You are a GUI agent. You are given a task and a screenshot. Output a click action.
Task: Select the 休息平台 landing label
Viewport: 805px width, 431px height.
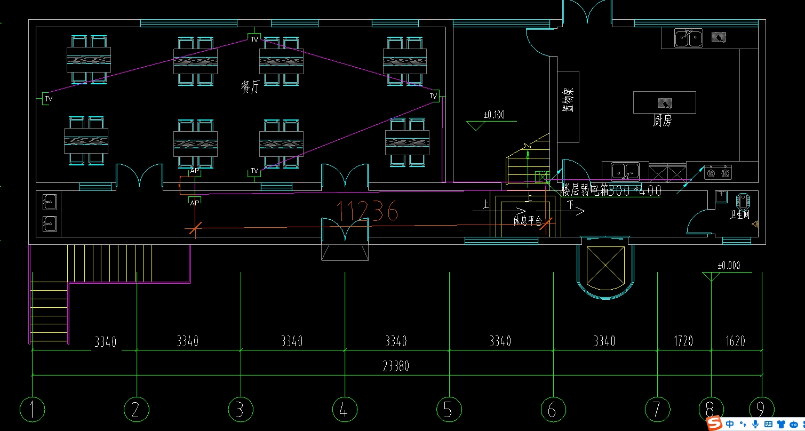[527, 221]
